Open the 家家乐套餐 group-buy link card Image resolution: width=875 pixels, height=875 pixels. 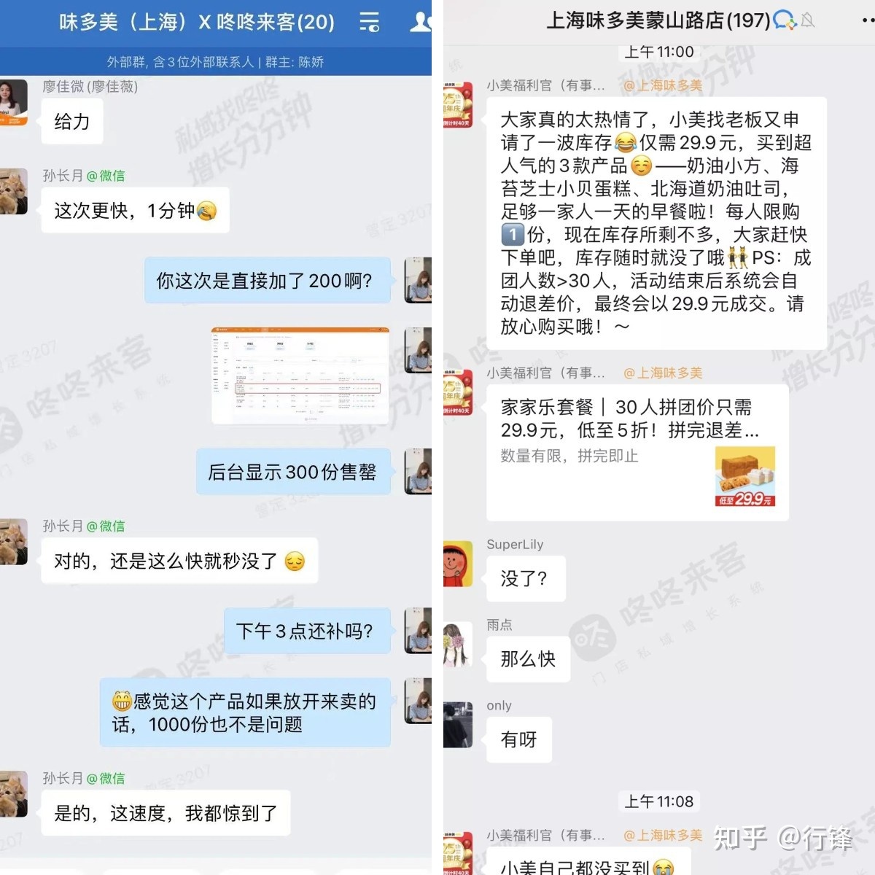[637, 453]
